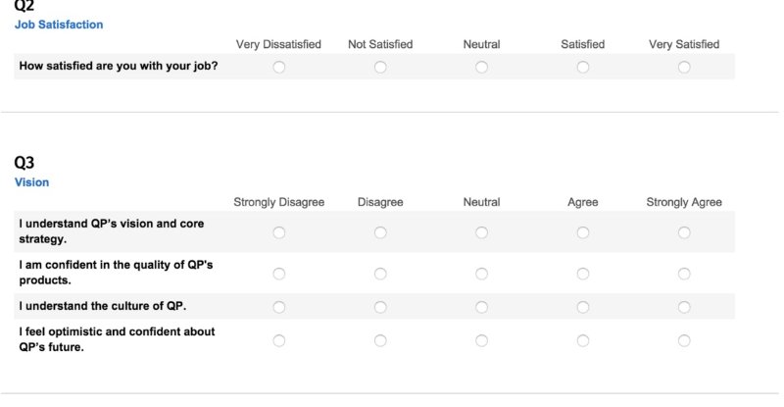
Task: Select Disagree for confidence in QP's products
Action: (x=380, y=274)
